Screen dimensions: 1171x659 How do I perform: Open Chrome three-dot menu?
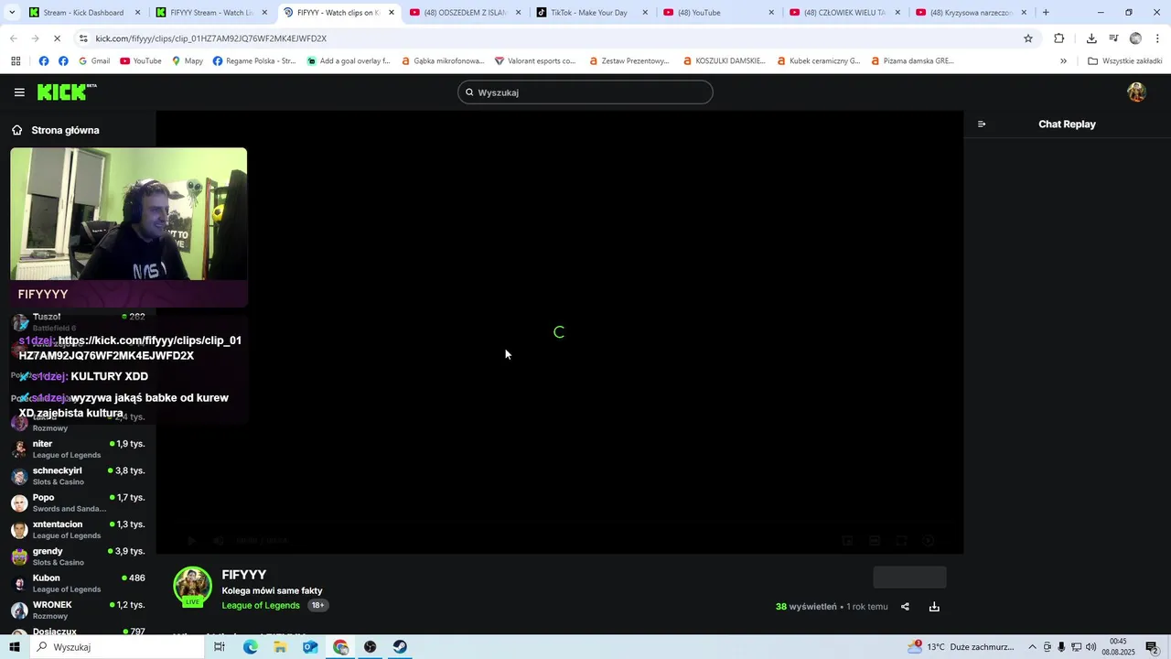click(x=1157, y=38)
